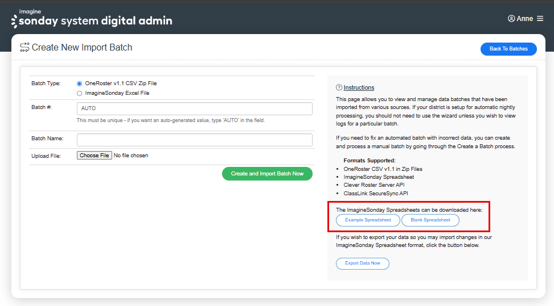The image size is (554, 306).
Task: Click the Choose File button
Action: [x=95, y=156]
